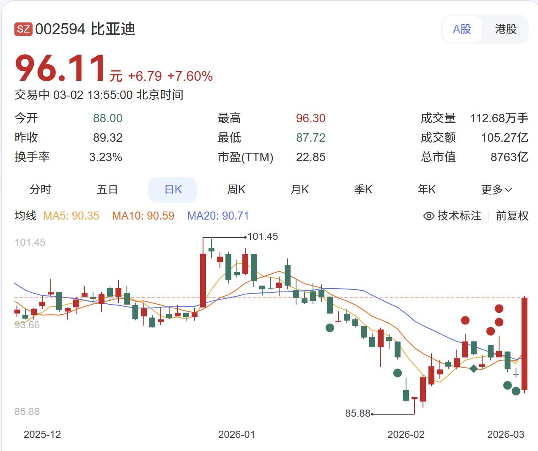Click the 2026-02 date axis label

[x=406, y=434]
